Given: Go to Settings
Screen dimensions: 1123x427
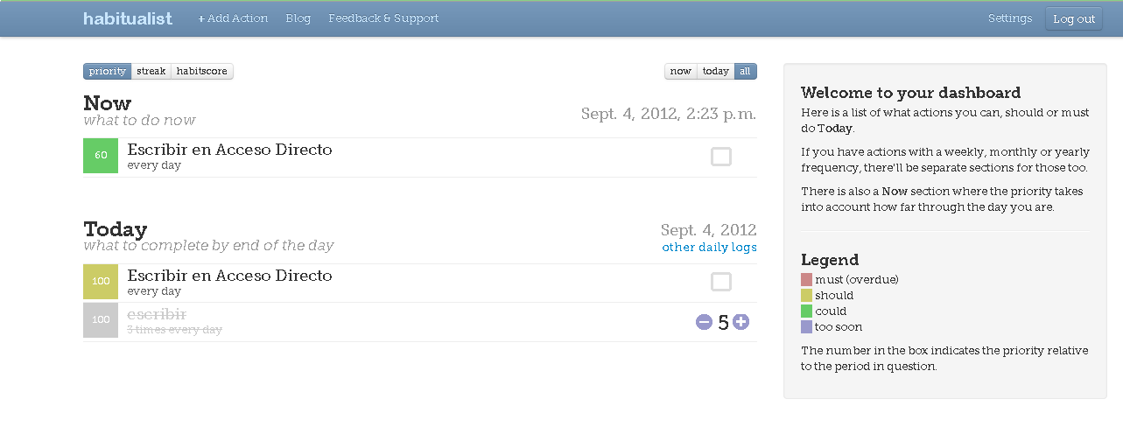Looking at the screenshot, I should pos(1010,18).
